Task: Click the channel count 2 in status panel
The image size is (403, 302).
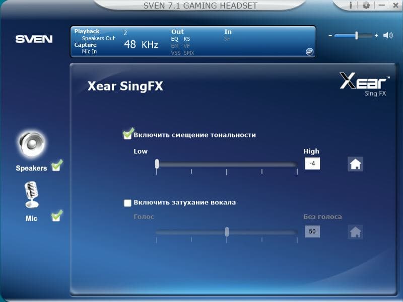Action: click(x=125, y=33)
